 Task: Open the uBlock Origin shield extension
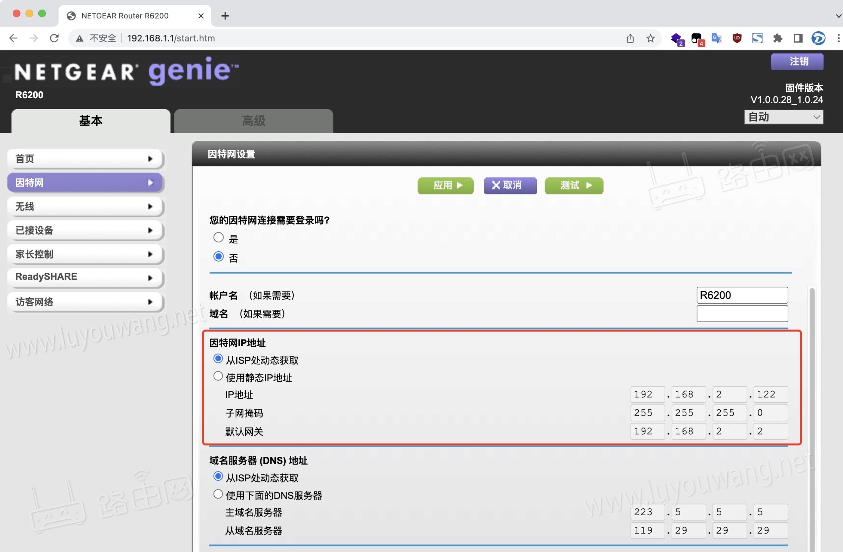pyautogui.click(x=737, y=38)
